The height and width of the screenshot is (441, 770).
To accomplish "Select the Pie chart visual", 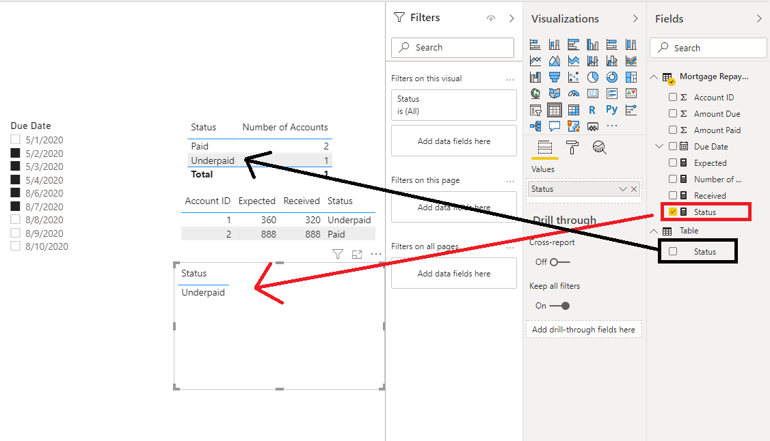I will click(x=593, y=77).
